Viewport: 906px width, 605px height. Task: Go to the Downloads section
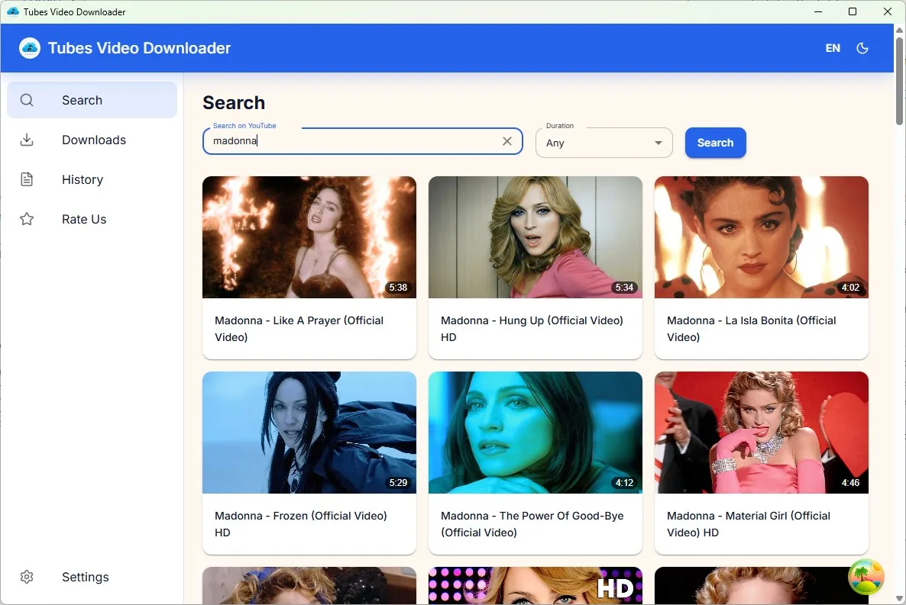coord(92,140)
